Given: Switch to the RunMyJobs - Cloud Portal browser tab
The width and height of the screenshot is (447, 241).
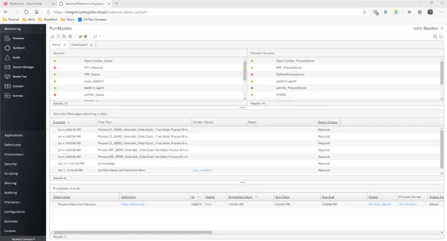Looking at the screenshot, I should click(25, 4).
